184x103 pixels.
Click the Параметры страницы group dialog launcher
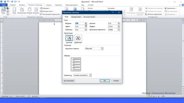pyautogui.click(x=61, y=17)
